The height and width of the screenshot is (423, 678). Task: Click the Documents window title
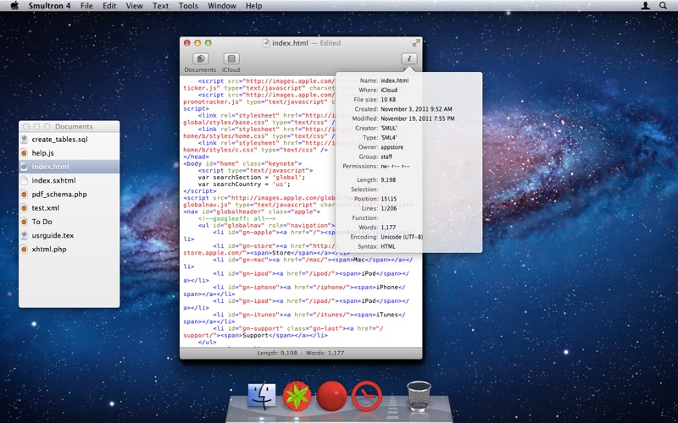pyautogui.click(x=74, y=126)
